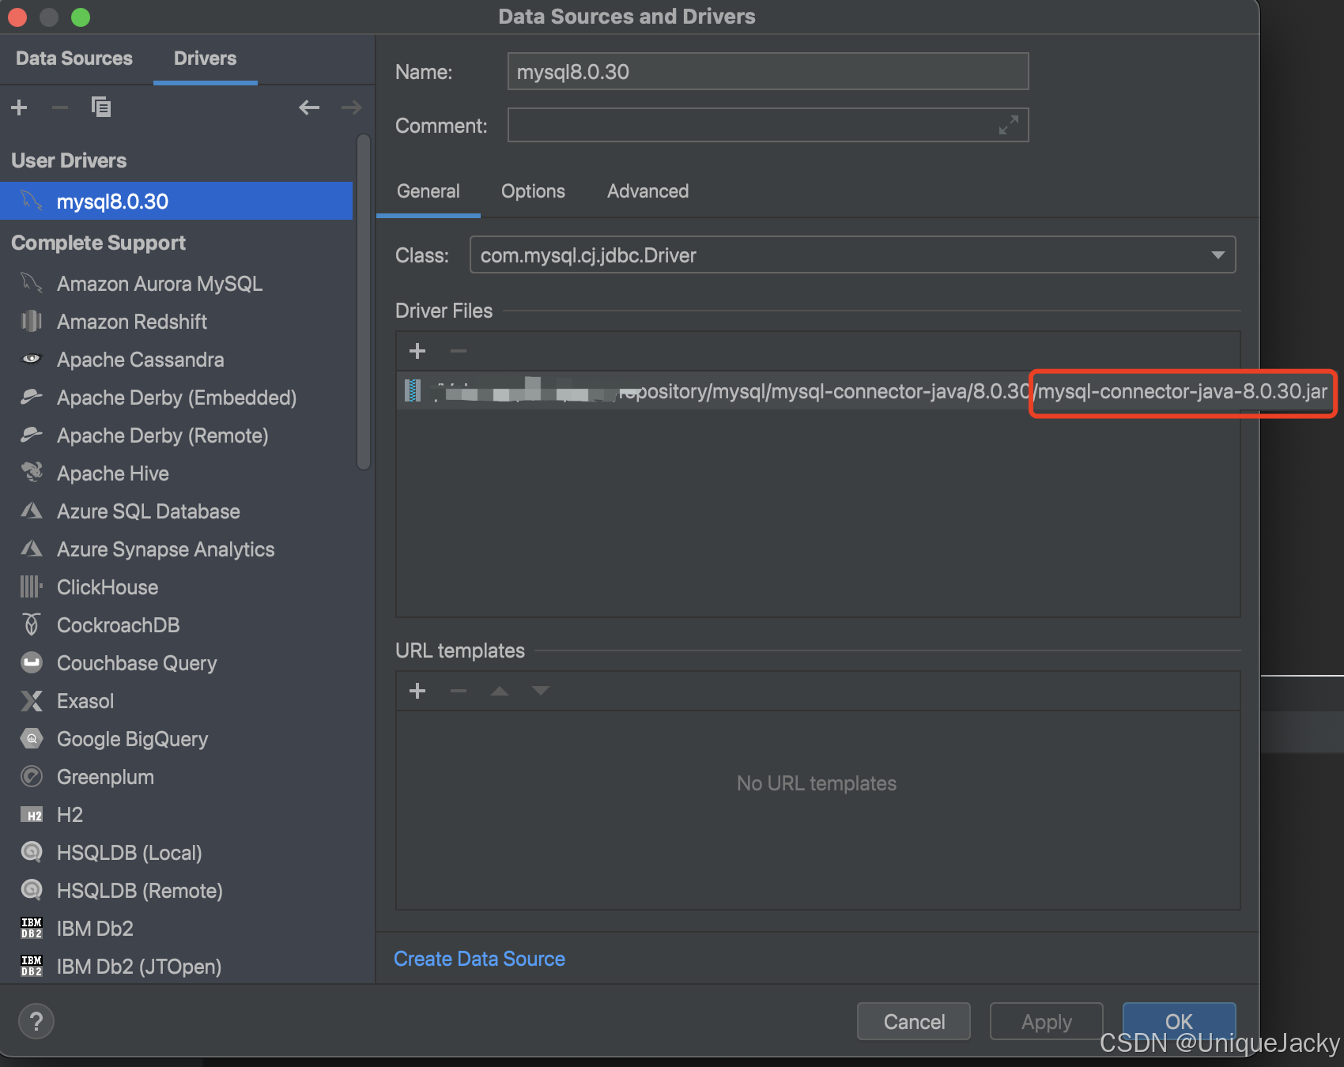The height and width of the screenshot is (1067, 1344).
Task: Click the Cancel button
Action: 914,1021
